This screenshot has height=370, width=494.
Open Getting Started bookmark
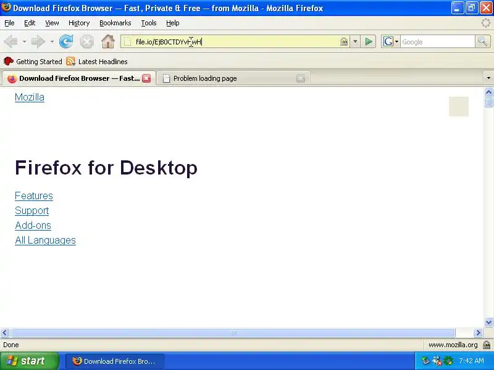point(33,61)
